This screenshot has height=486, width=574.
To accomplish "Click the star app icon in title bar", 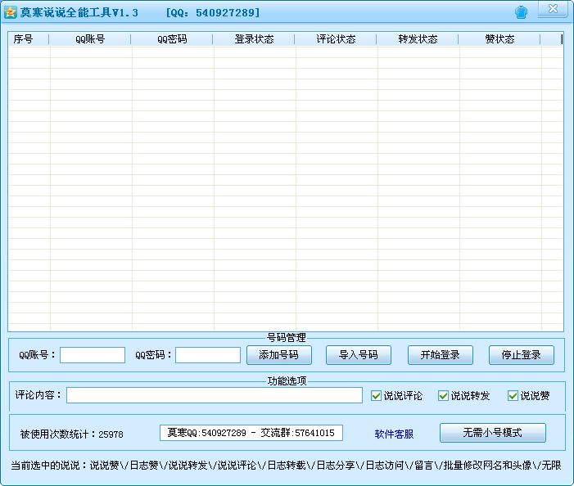I will [x=11, y=12].
